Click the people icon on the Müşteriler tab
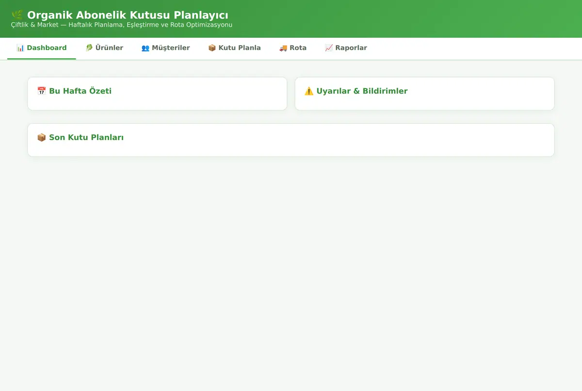Image resolution: width=582 pixels, height=391 pixels. pos(145,48)
